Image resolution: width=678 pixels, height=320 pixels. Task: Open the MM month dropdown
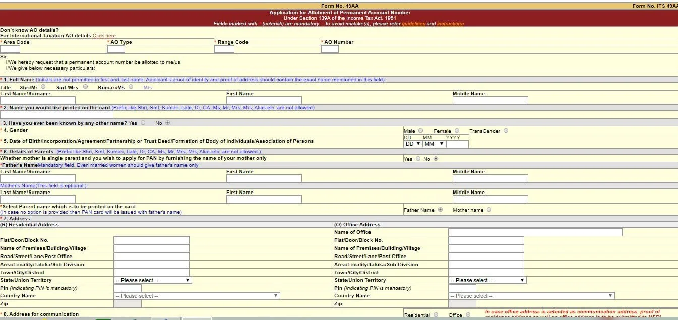tap(434, 144)
